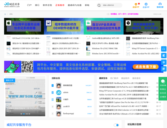Image resolution: width=167 pixels, height=128 pixels.
Task: Click the Apple icon on first banner
Action: click(9, 23)
